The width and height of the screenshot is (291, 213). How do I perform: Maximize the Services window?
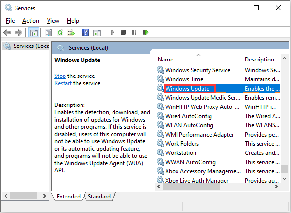pyautogui.click(x=256, y=8)
